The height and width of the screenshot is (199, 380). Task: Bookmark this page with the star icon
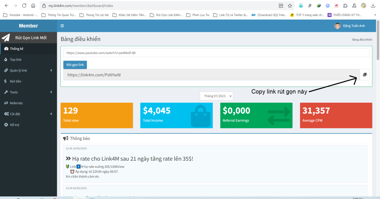(290, 5)
